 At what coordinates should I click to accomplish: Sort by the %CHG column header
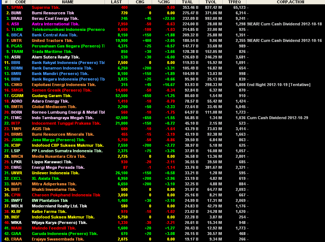click(164, 2)
